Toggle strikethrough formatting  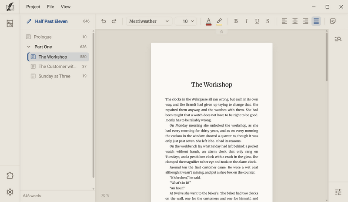click(x=268, y=21)
